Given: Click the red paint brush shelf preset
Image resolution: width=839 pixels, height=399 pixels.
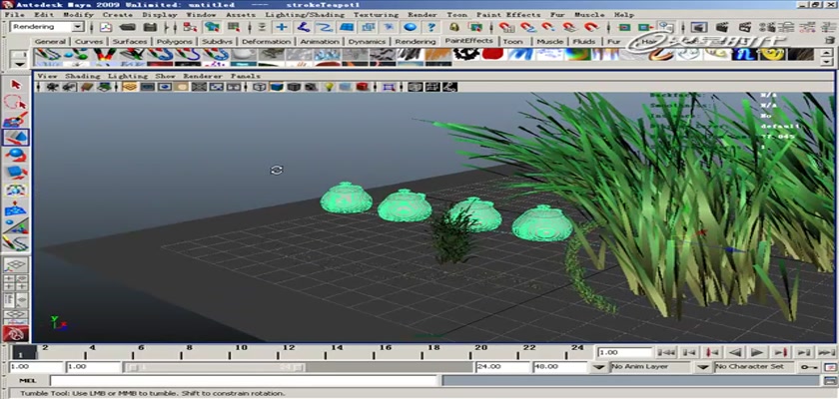Looking at the screenshot, I should [492, 54].
